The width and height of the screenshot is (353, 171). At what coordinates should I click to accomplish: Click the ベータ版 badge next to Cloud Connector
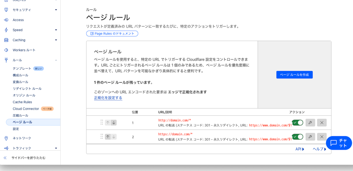tap(47, 109)
